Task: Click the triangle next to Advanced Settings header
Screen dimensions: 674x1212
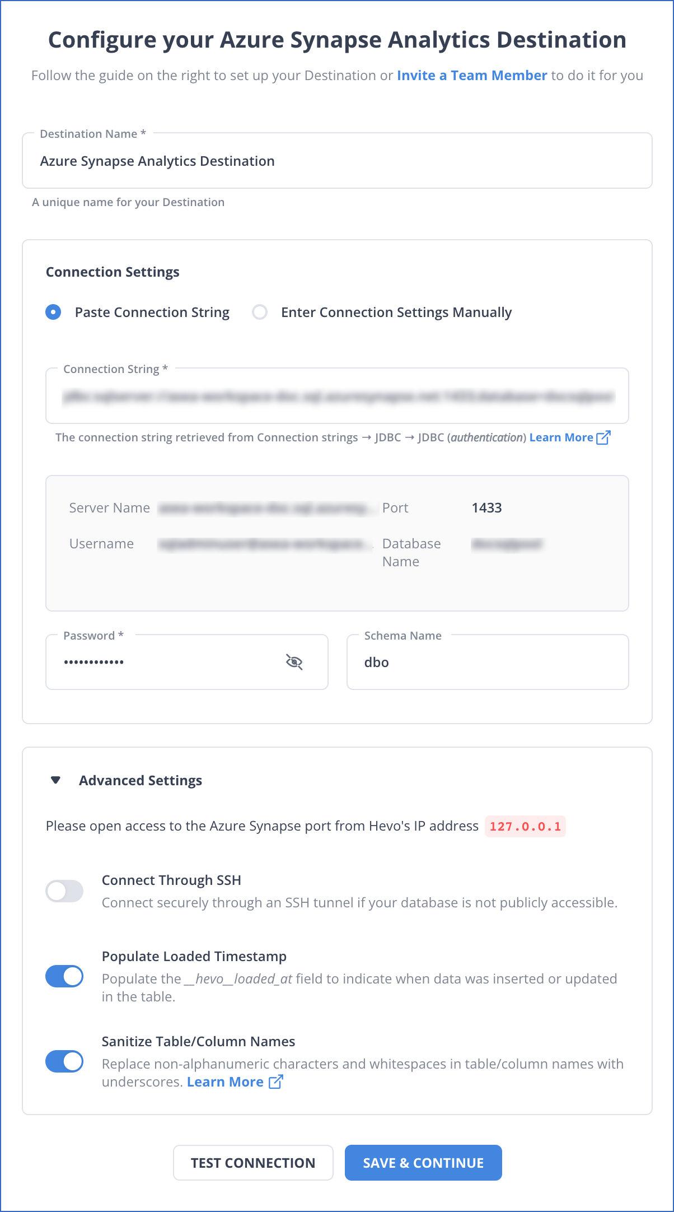Action: (x=54, y=780)
